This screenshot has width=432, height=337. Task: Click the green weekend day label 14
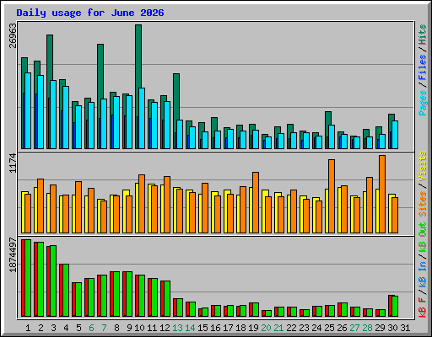click(190, 328)
